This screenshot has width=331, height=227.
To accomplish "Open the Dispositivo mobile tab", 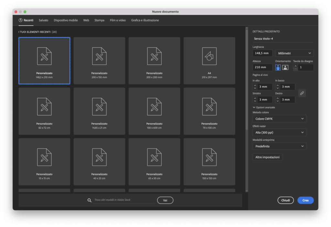I will coord(66,20).
